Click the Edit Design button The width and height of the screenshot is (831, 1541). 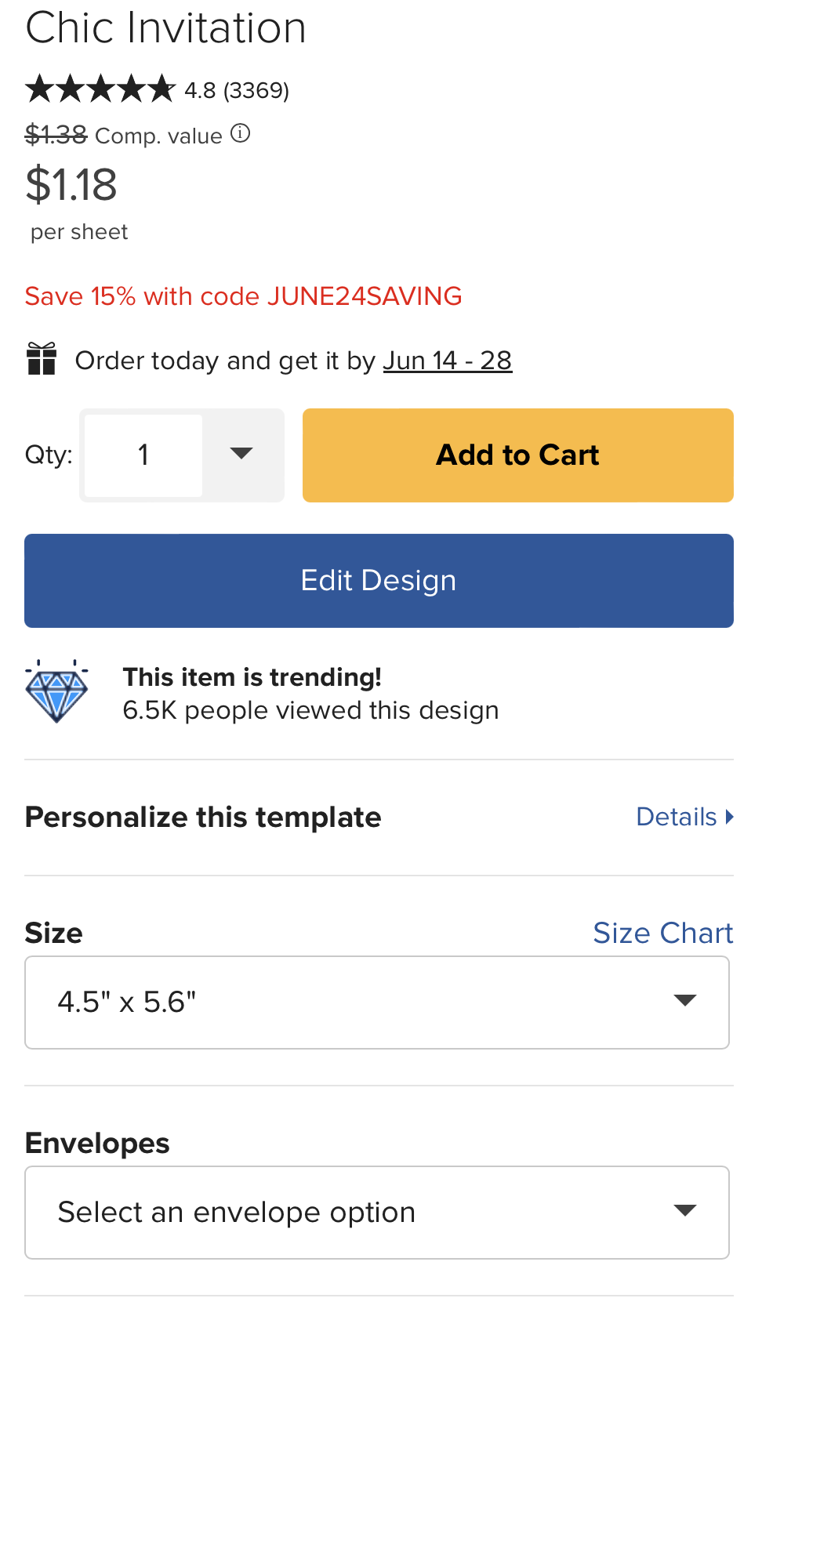pos(379,581)
